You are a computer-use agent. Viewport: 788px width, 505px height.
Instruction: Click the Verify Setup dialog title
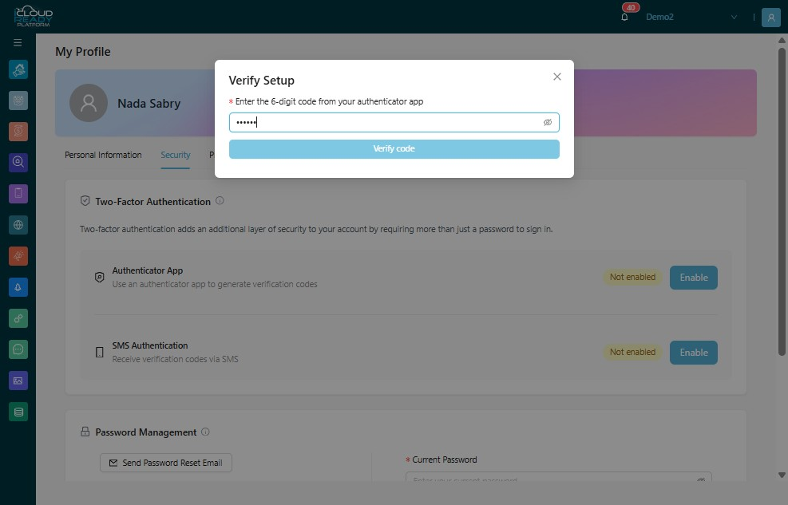(261, 81)
